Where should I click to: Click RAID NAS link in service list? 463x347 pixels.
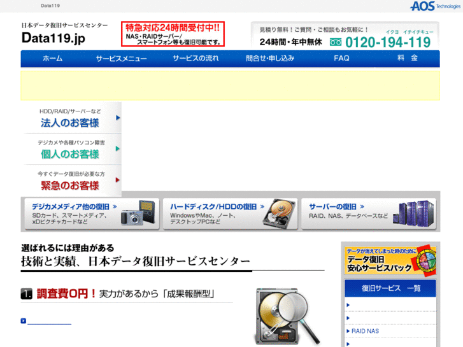click(365, 331)
